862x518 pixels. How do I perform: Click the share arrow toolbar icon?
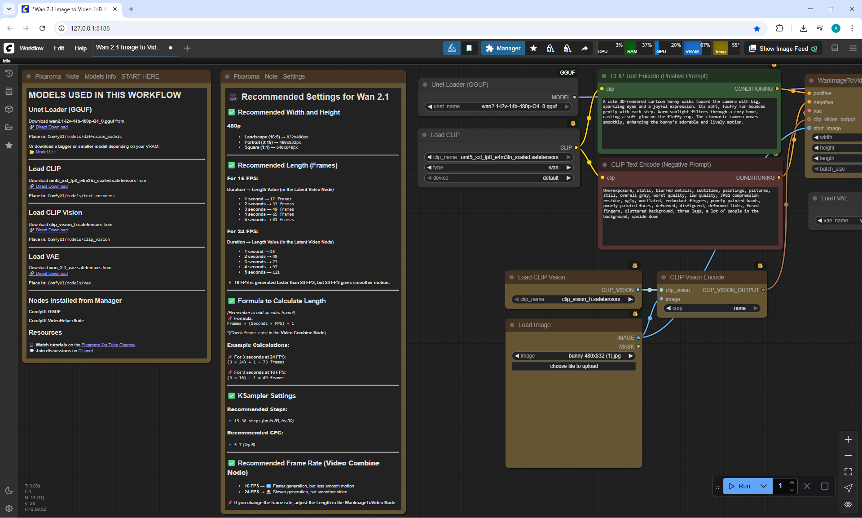click(585, 48)
